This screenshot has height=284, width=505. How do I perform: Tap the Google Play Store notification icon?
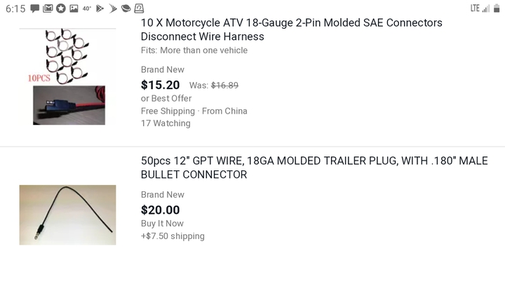pos(100,8)
